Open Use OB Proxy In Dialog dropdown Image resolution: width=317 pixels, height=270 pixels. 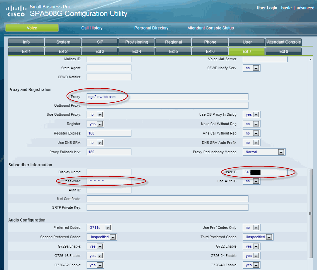251,114
